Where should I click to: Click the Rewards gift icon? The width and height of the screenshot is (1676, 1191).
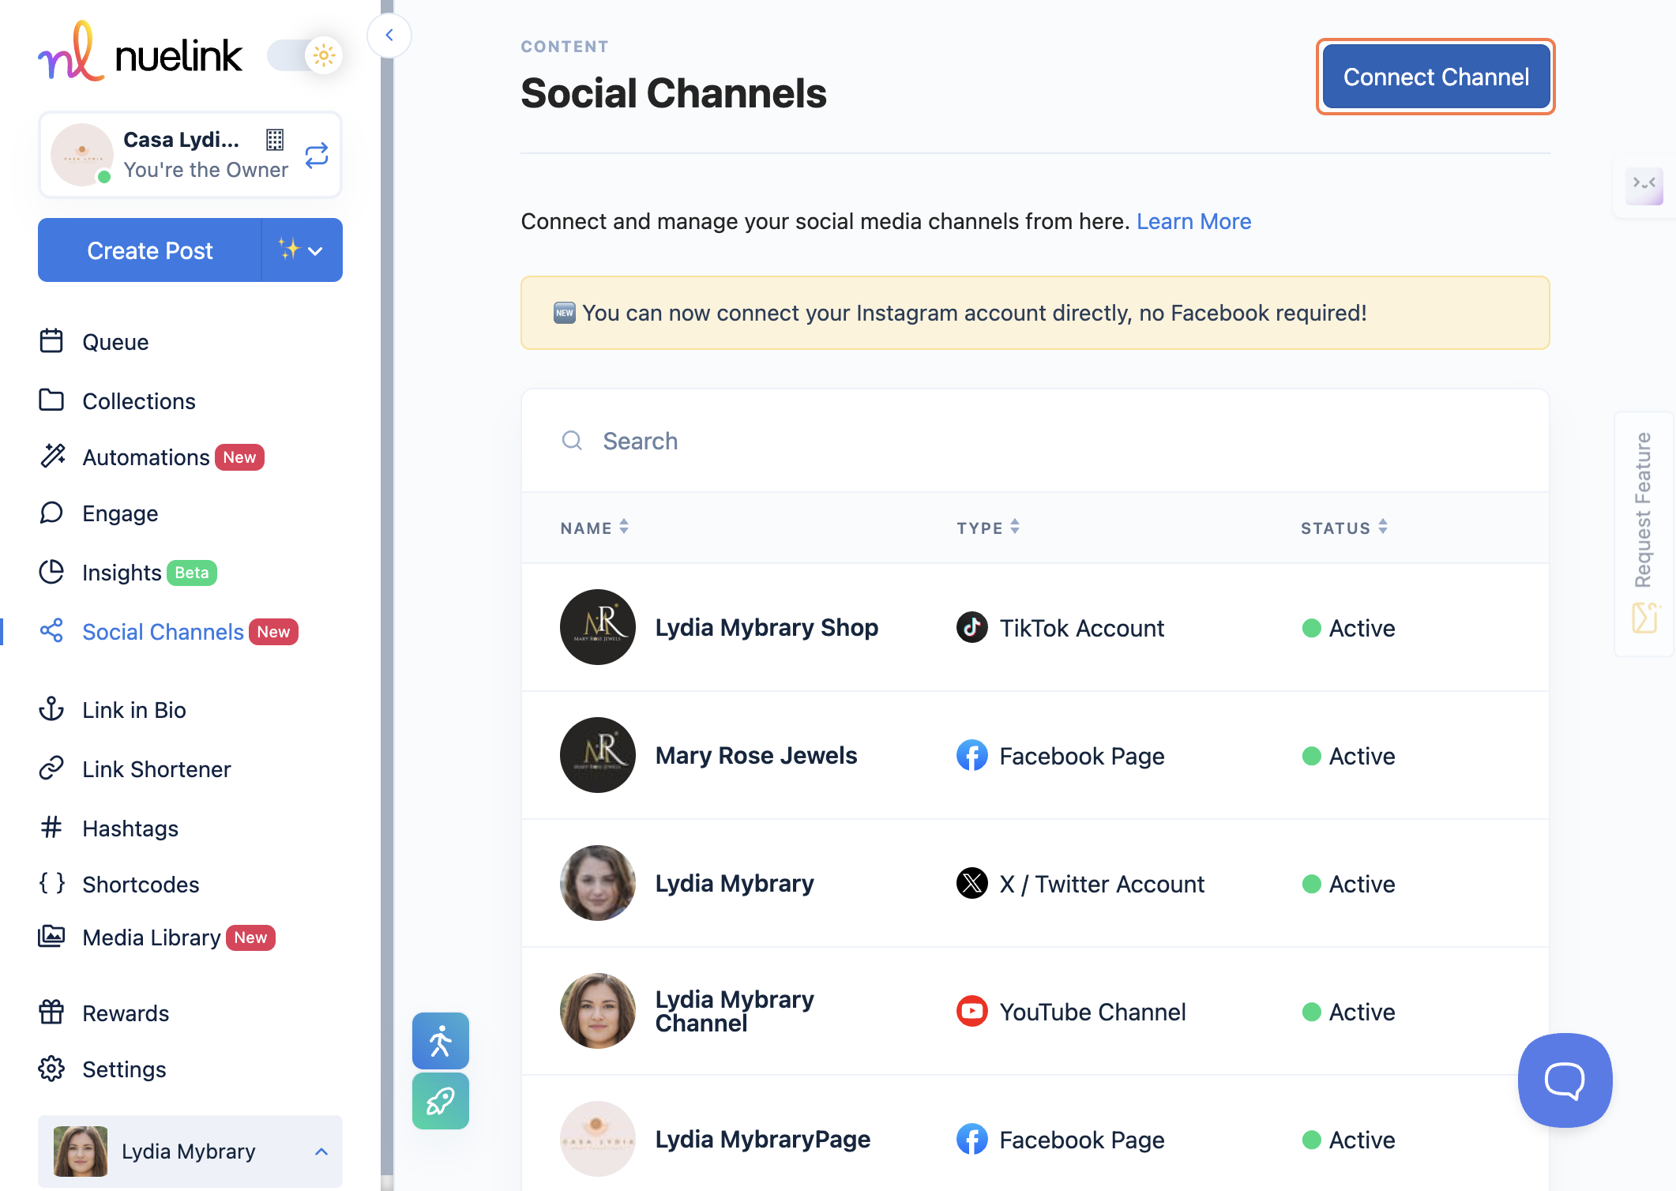click(51, 1012)
